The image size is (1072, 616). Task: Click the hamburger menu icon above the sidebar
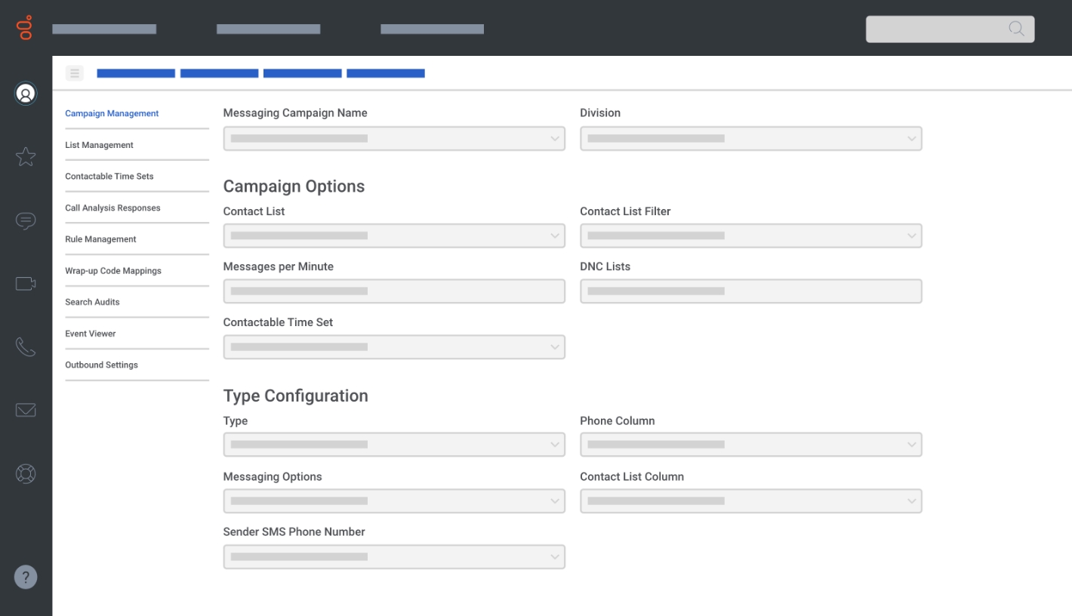[x=74, y=72]
